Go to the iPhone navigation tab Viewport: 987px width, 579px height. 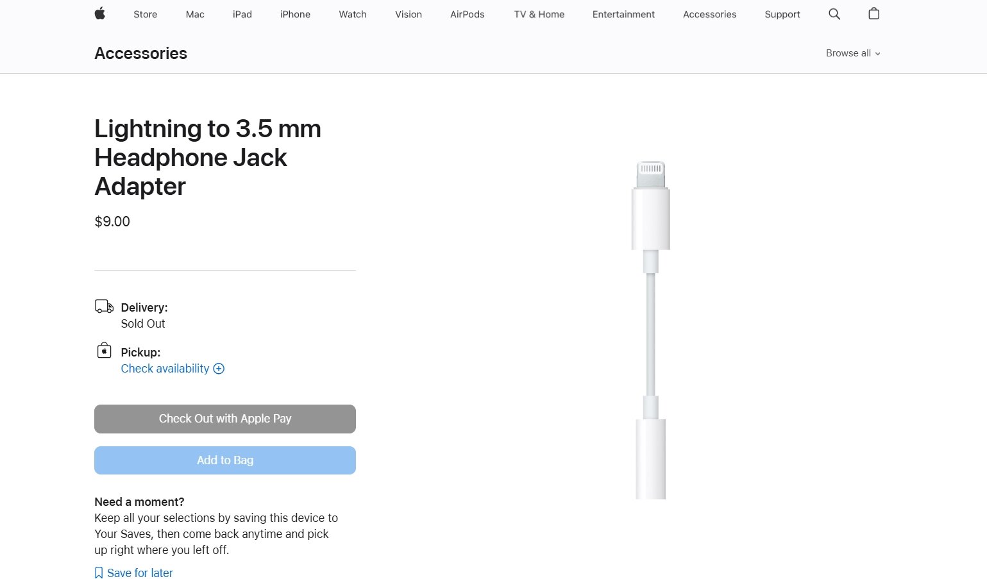point(295,14)
